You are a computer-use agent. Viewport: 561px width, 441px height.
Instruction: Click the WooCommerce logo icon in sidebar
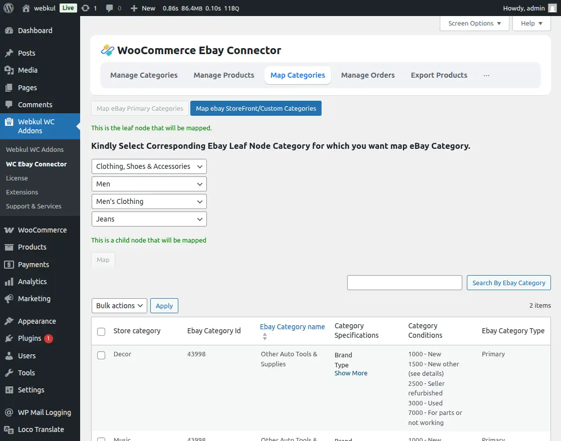pyautogui.click(x=9, y=230)
